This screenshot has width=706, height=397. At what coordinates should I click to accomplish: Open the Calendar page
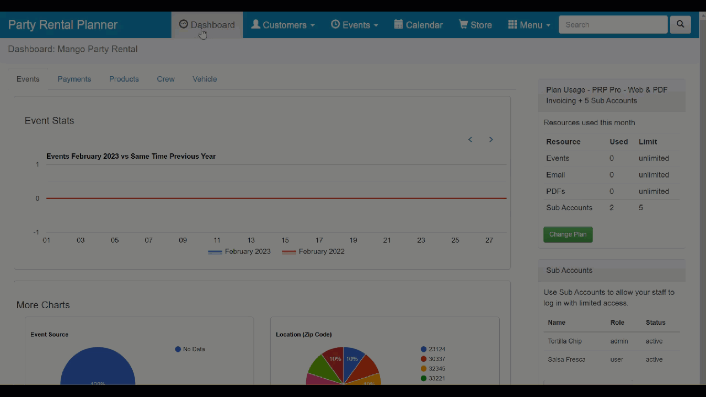click(419, 25)
